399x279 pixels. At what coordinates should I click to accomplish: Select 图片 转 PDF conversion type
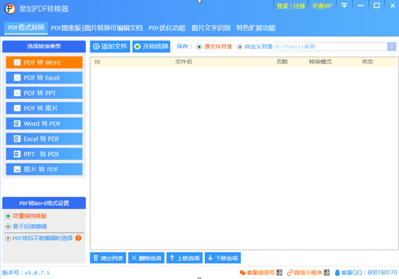point(44,169)
